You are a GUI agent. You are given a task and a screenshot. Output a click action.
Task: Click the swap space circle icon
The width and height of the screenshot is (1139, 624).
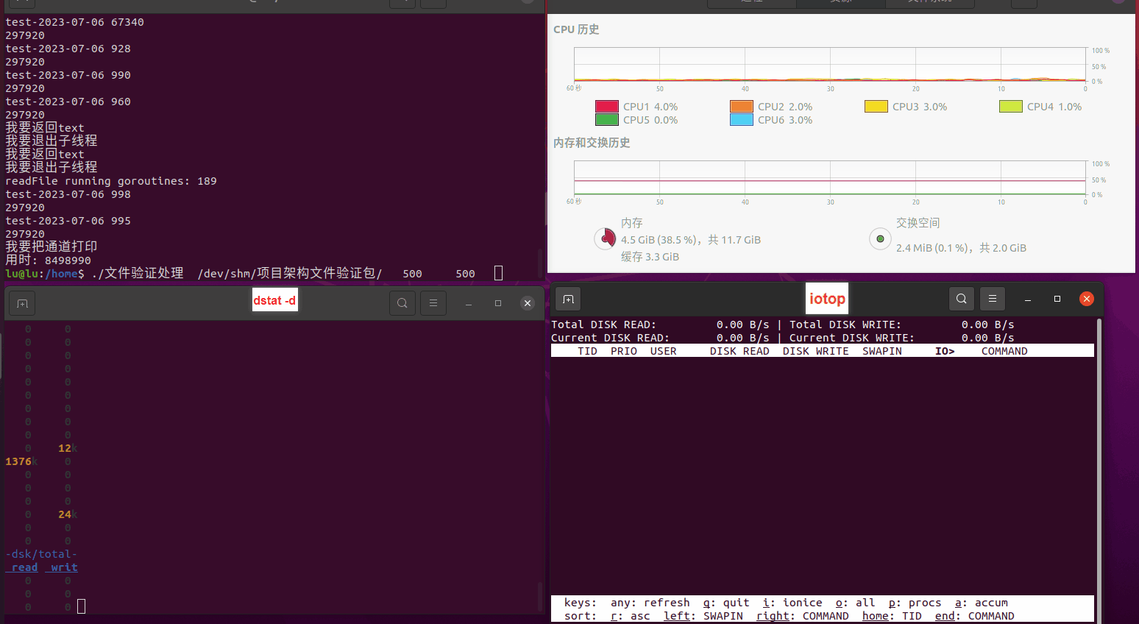coord(880,239)
